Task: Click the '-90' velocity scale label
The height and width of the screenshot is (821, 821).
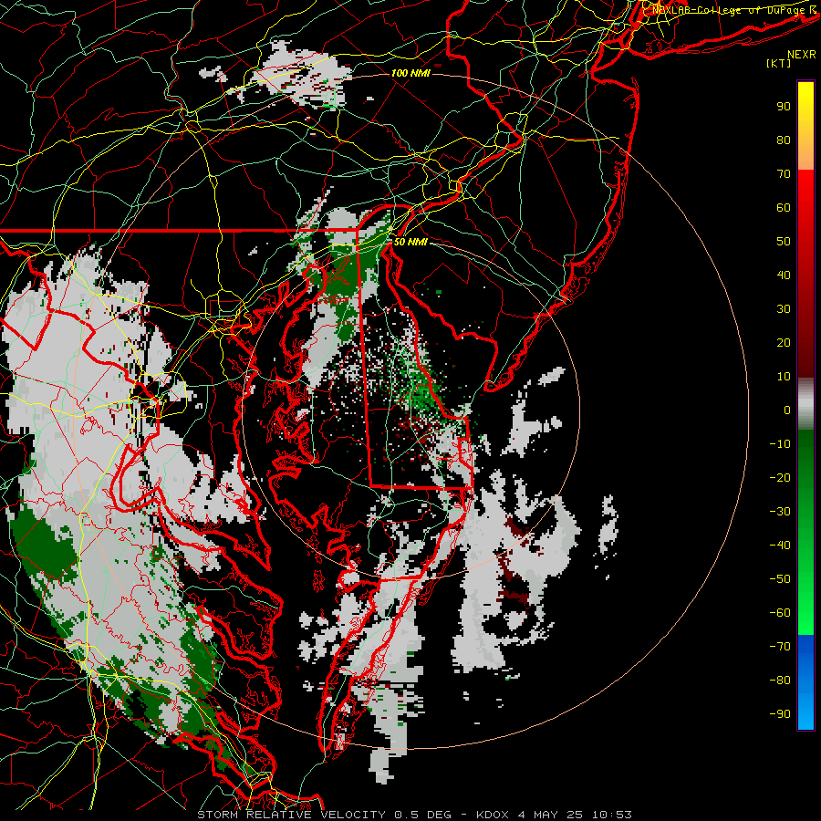Action: pos(780,714)
